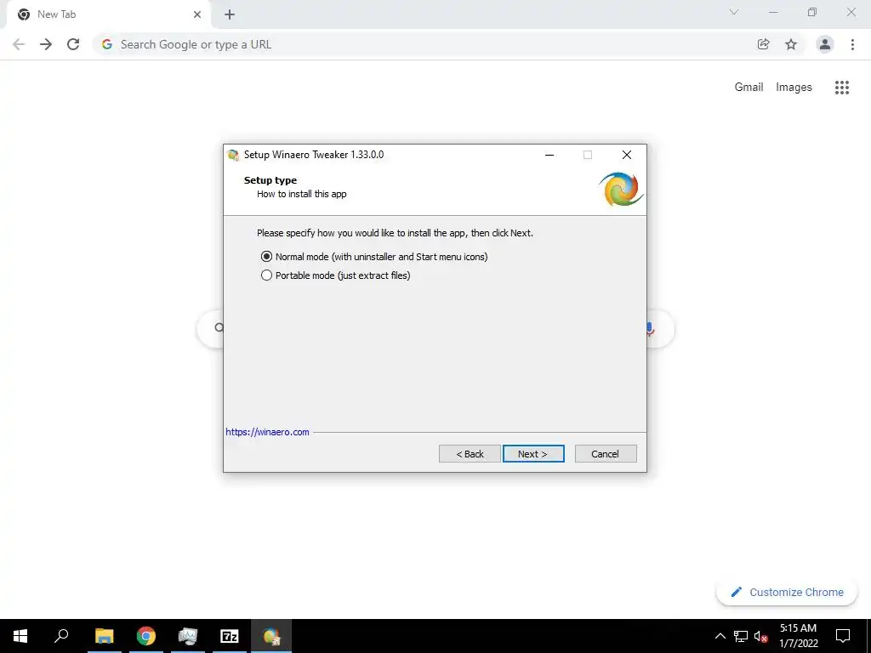Cancel the Winaero Tweaker setup

(x=606, y=454)
